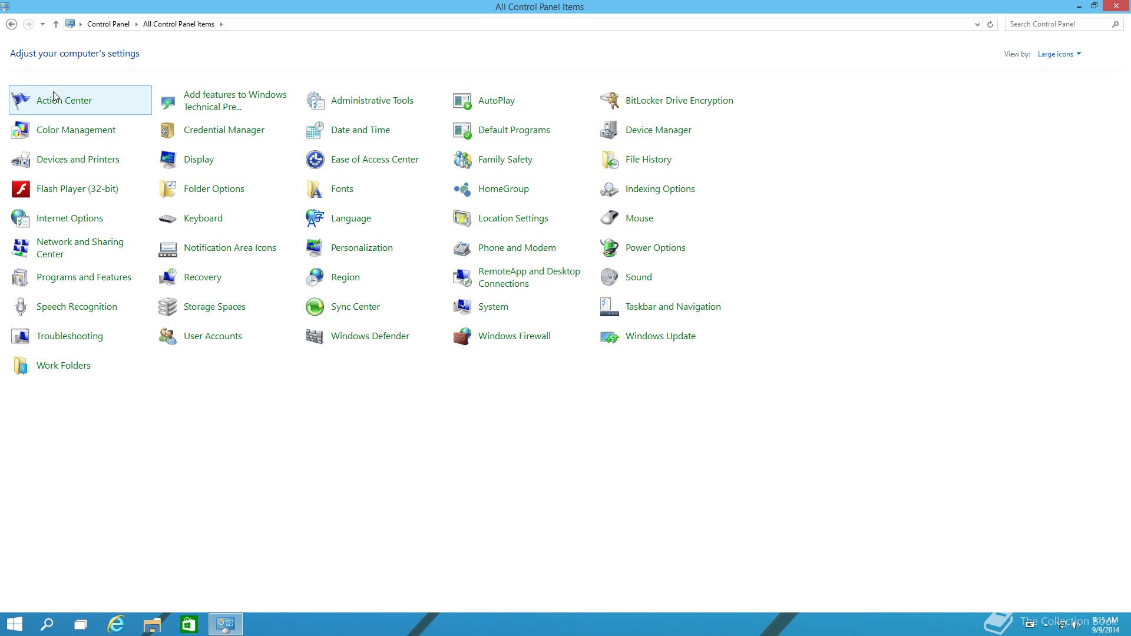Screen dimensions: 1131x636
Task: Open Internet Explorer from taskbar
Action: [116, 624]
